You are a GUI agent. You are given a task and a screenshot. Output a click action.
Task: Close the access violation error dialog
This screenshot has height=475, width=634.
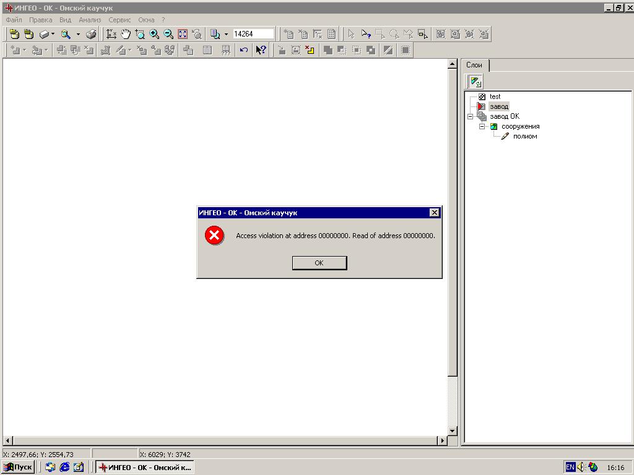tap(434, 213)
